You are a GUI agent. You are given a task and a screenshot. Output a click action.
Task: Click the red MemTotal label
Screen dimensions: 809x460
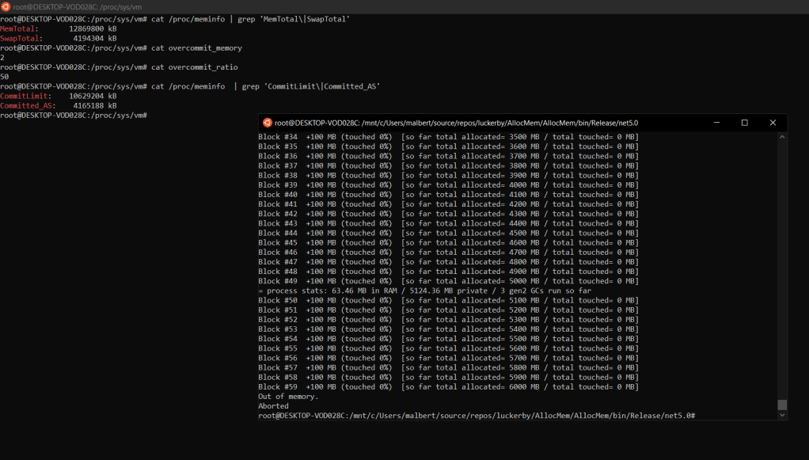pos(18,29)
